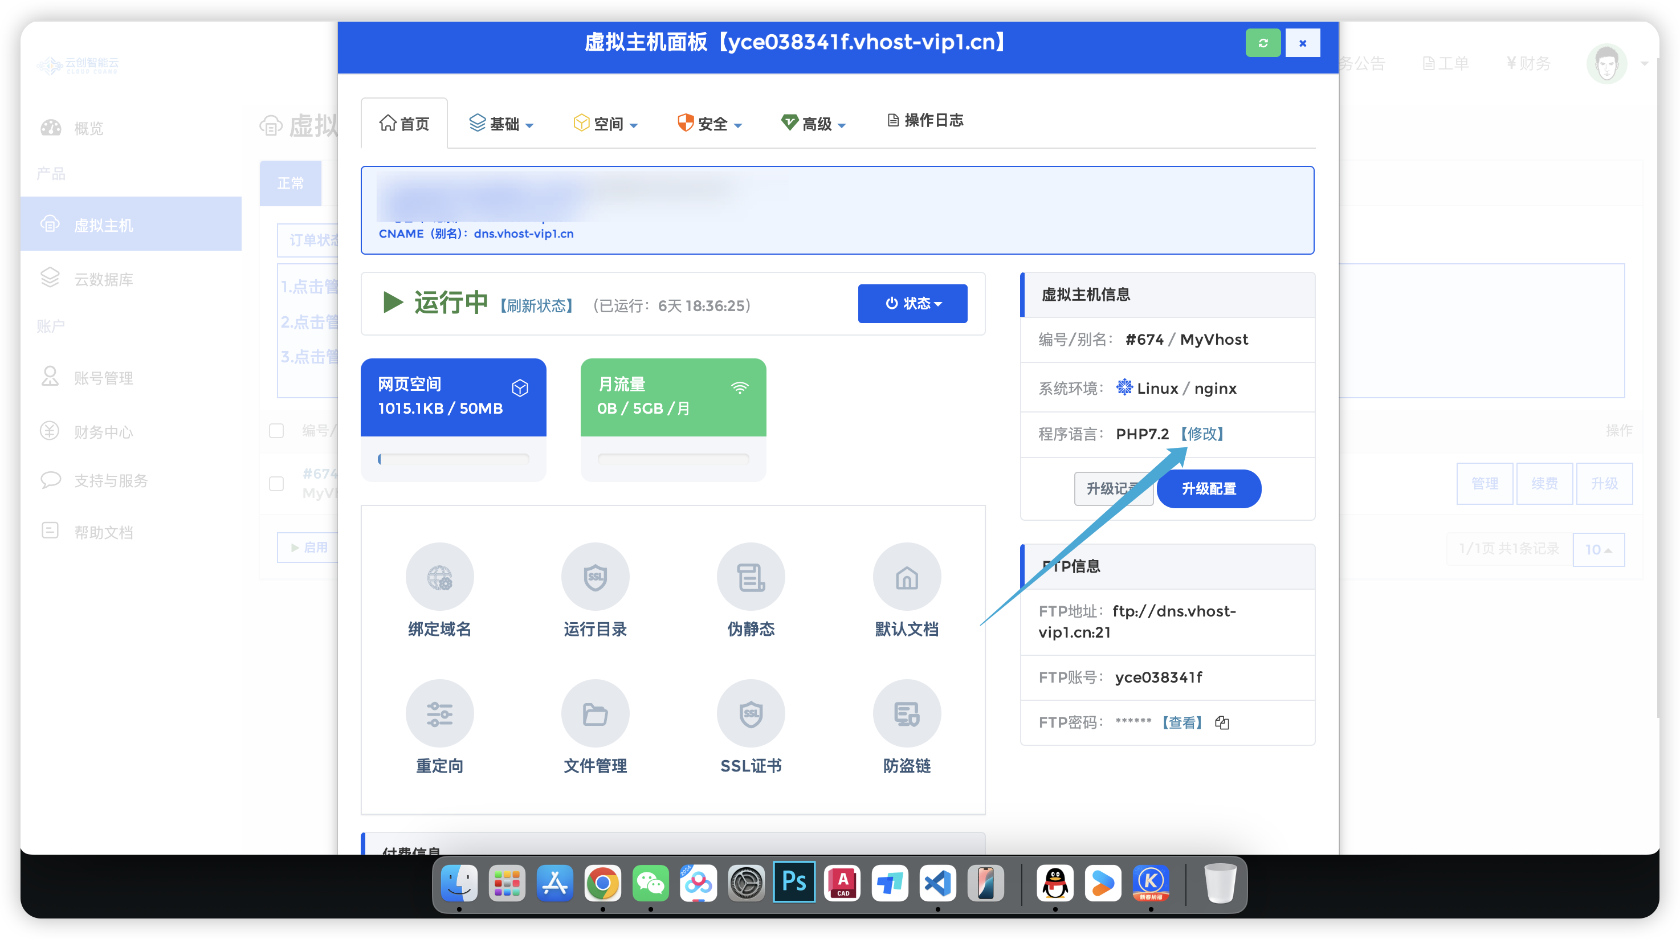Click the cube icon on 网页空间 card
Screen dimensions: 1680x939
pos(520,388)
